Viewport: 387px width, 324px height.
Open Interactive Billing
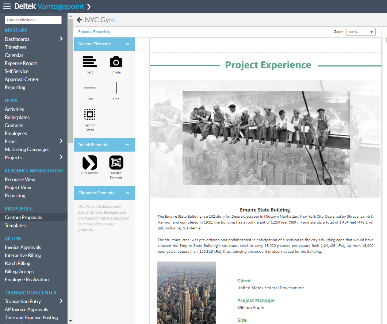pyautogui.click(x=23, y=255)
